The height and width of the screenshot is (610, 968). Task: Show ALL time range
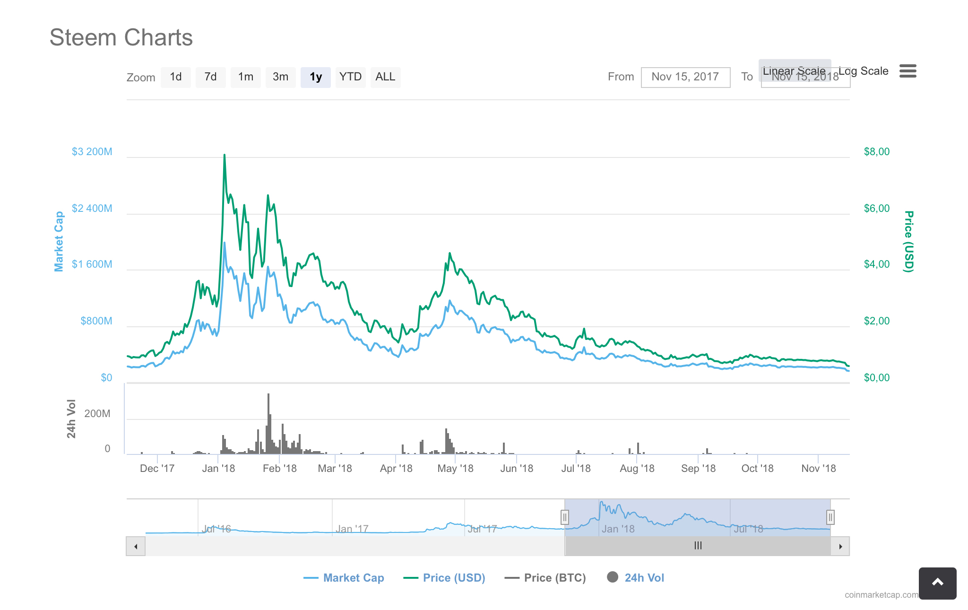(x=386, y=77)
